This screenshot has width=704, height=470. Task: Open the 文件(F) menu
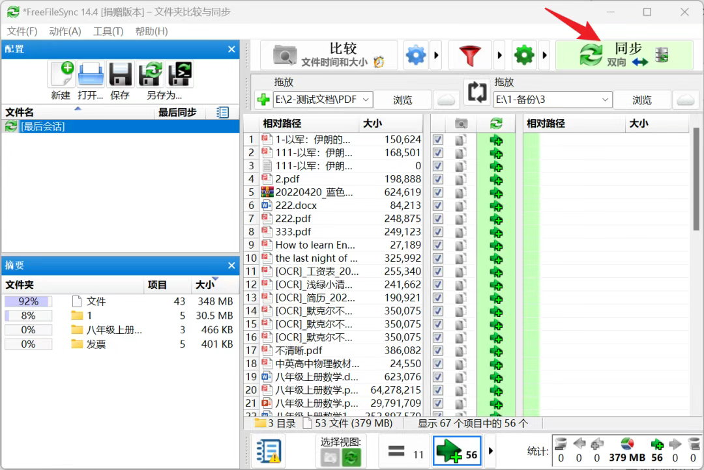22,31
